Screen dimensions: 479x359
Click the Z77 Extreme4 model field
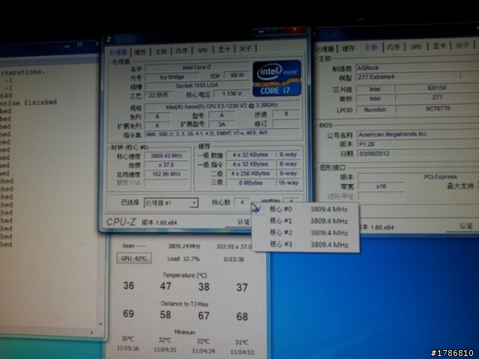coord(407,77)
